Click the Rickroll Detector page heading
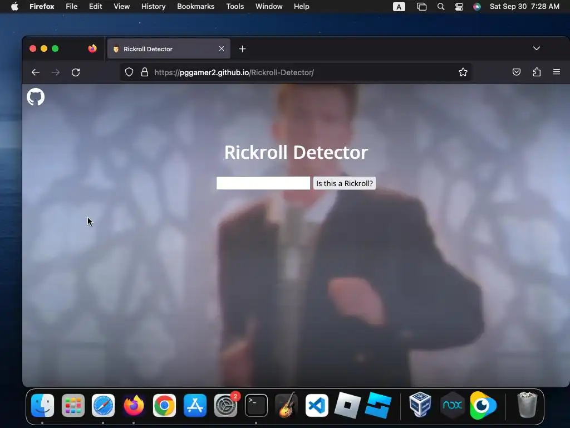This screenshot has height=428, width=570. pos(296,152)
